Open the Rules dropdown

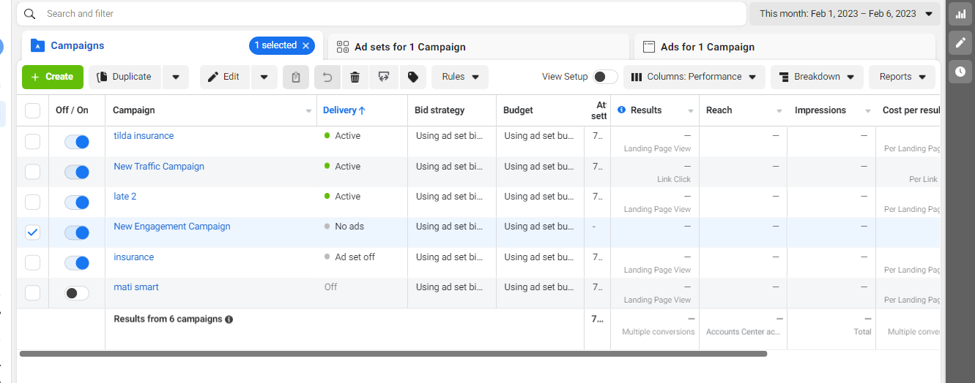(x=460, y=77)
